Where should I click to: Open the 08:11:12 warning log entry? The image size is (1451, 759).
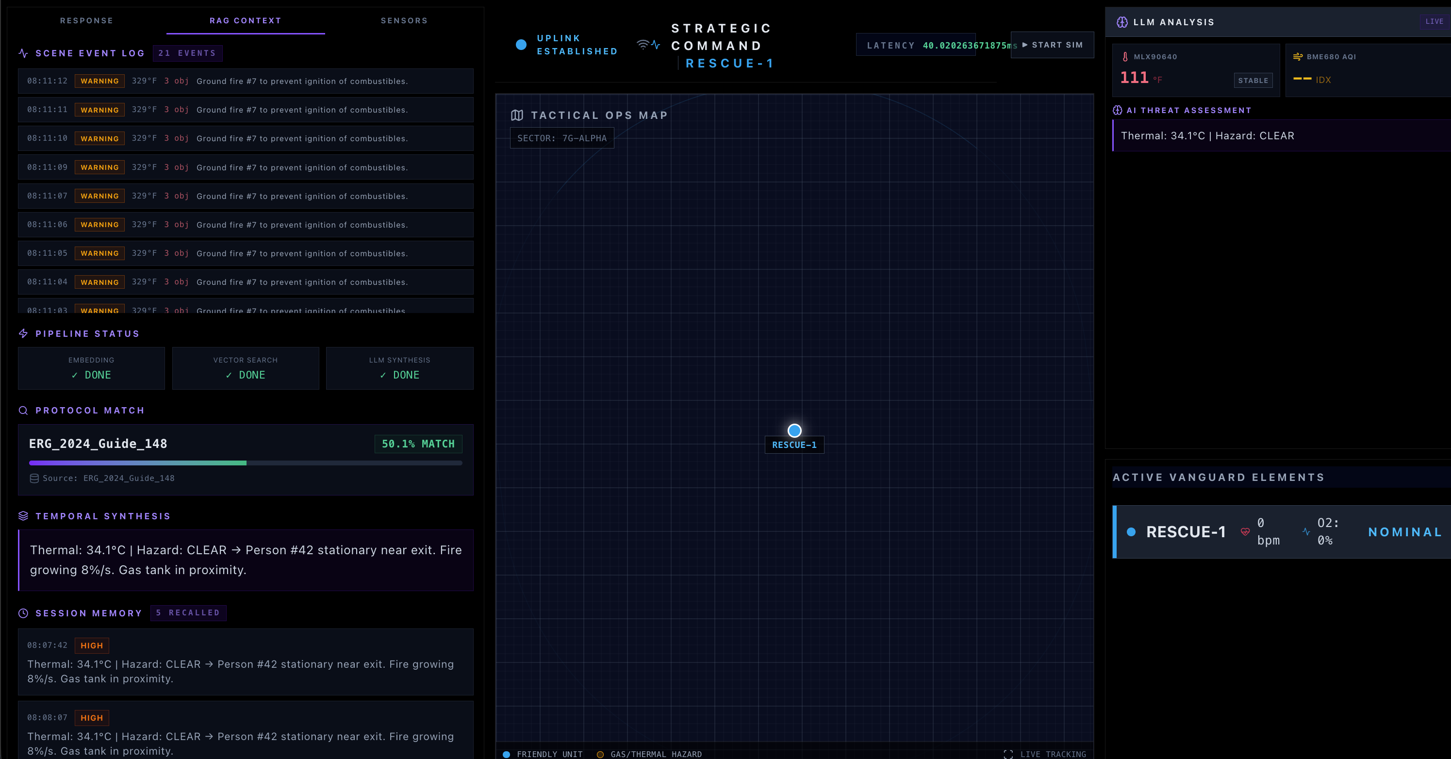pos(245,81)
